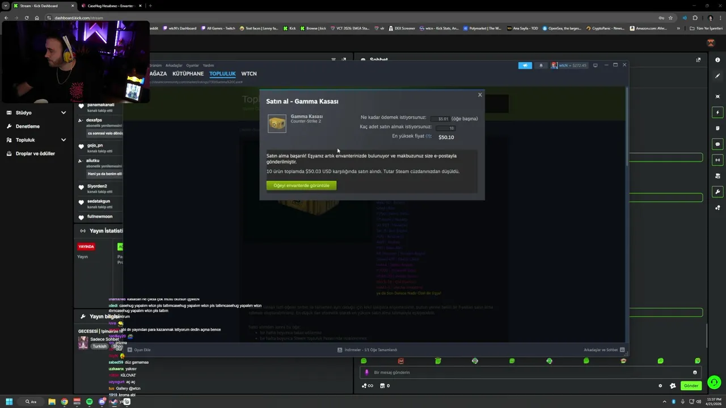Select the TOPLULUK tab in Steam
This screenshot has width=726, height=408.
[222, 74]
